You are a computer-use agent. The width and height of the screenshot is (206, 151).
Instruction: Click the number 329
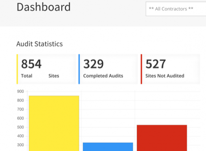[x=94, y=64]
